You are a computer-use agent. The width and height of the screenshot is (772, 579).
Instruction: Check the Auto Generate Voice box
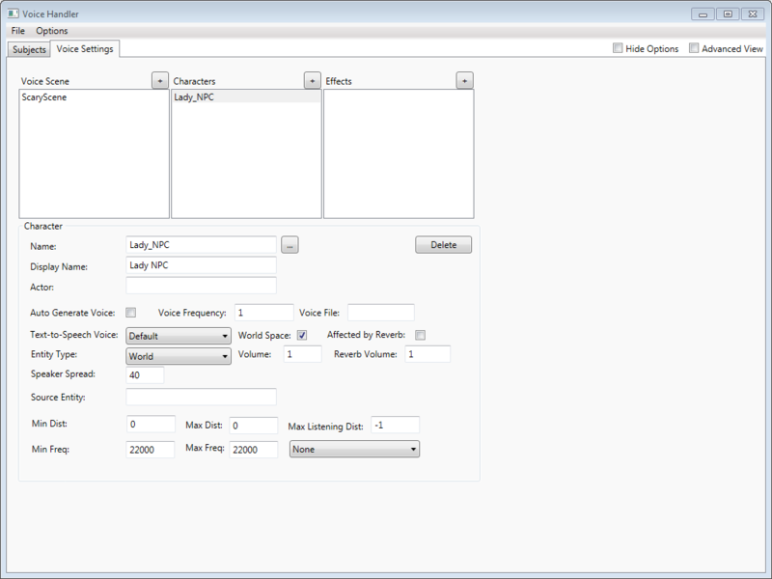[x=131, y=312]
